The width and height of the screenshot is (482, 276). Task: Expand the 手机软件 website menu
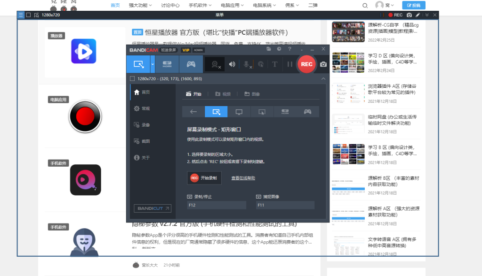(x=200, y=5)
